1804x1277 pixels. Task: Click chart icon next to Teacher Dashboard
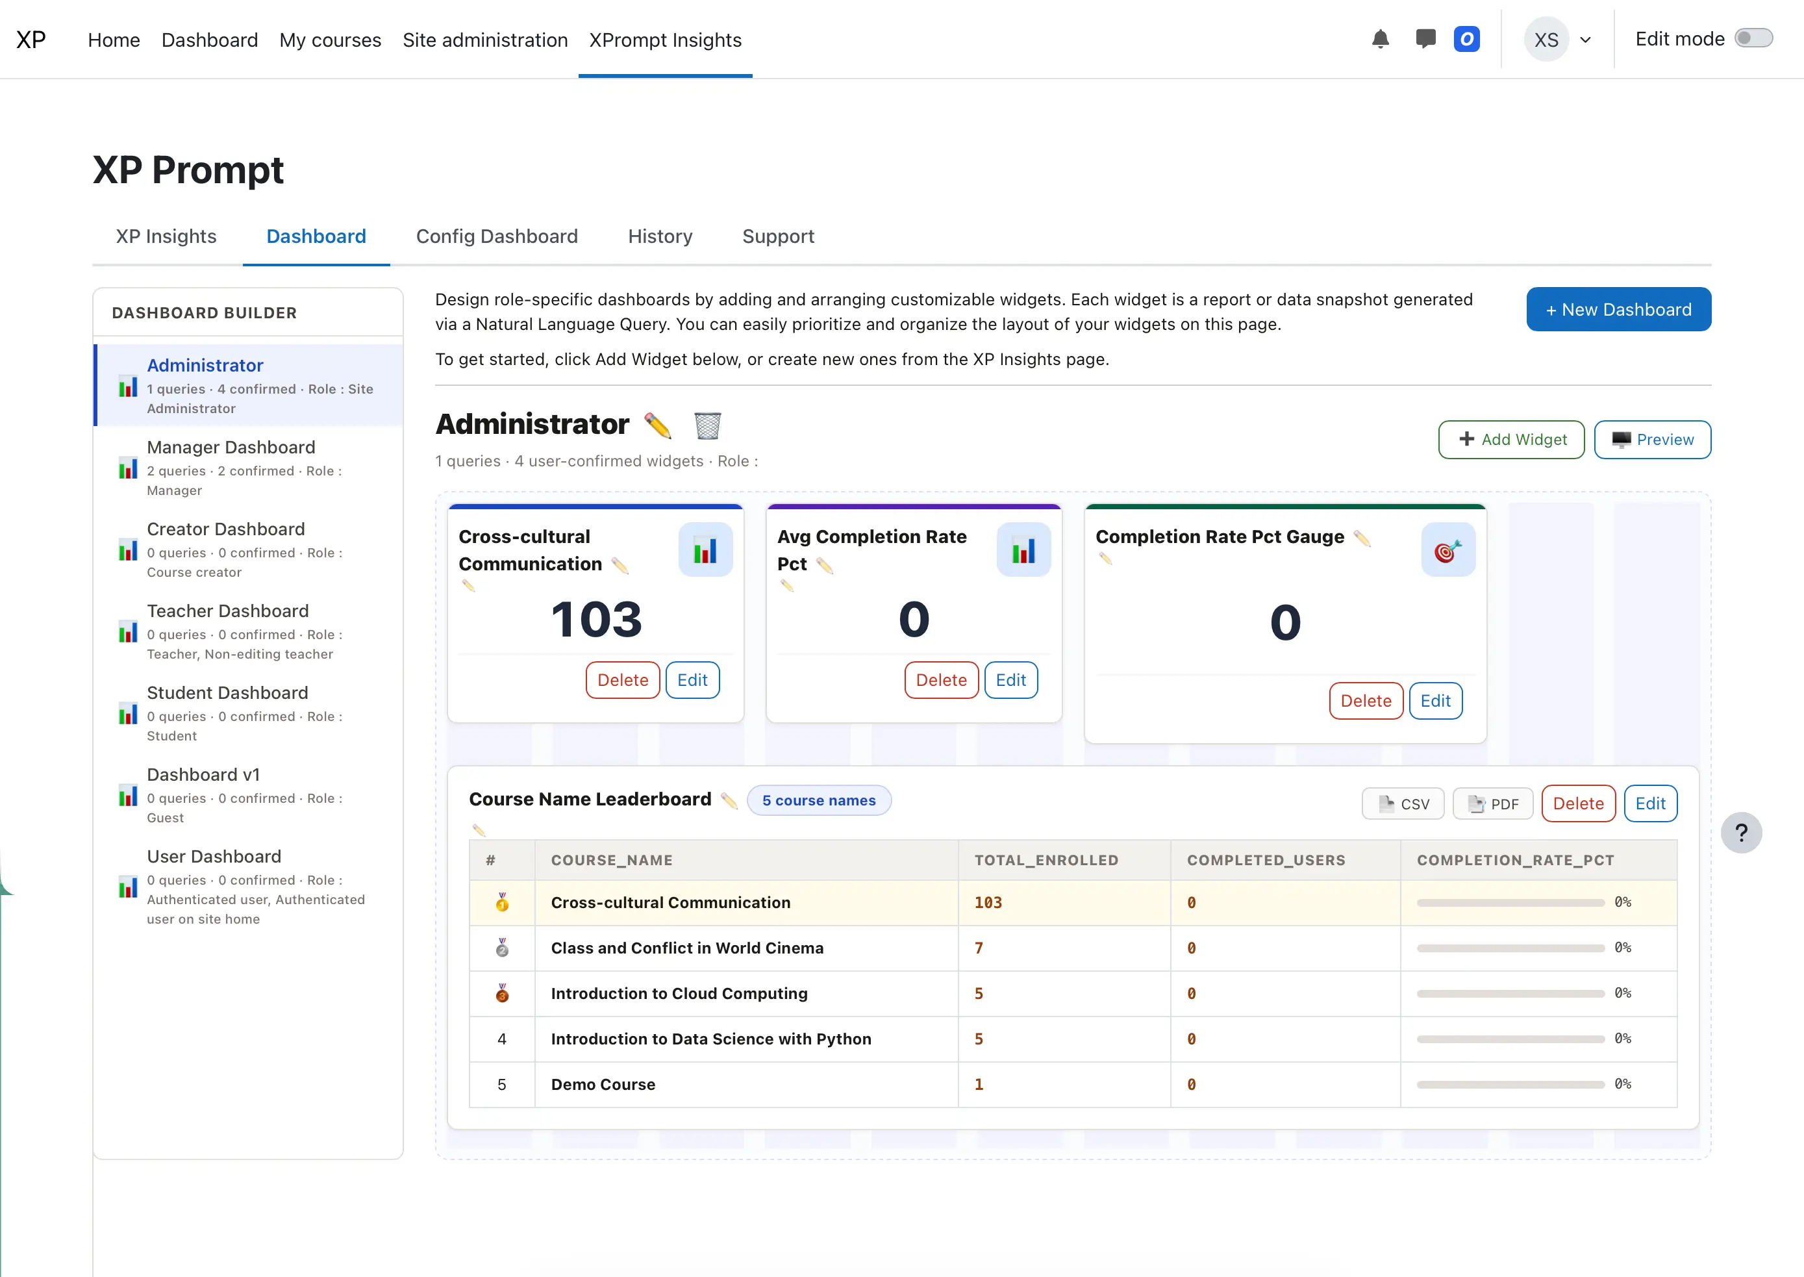coord(128,632)
